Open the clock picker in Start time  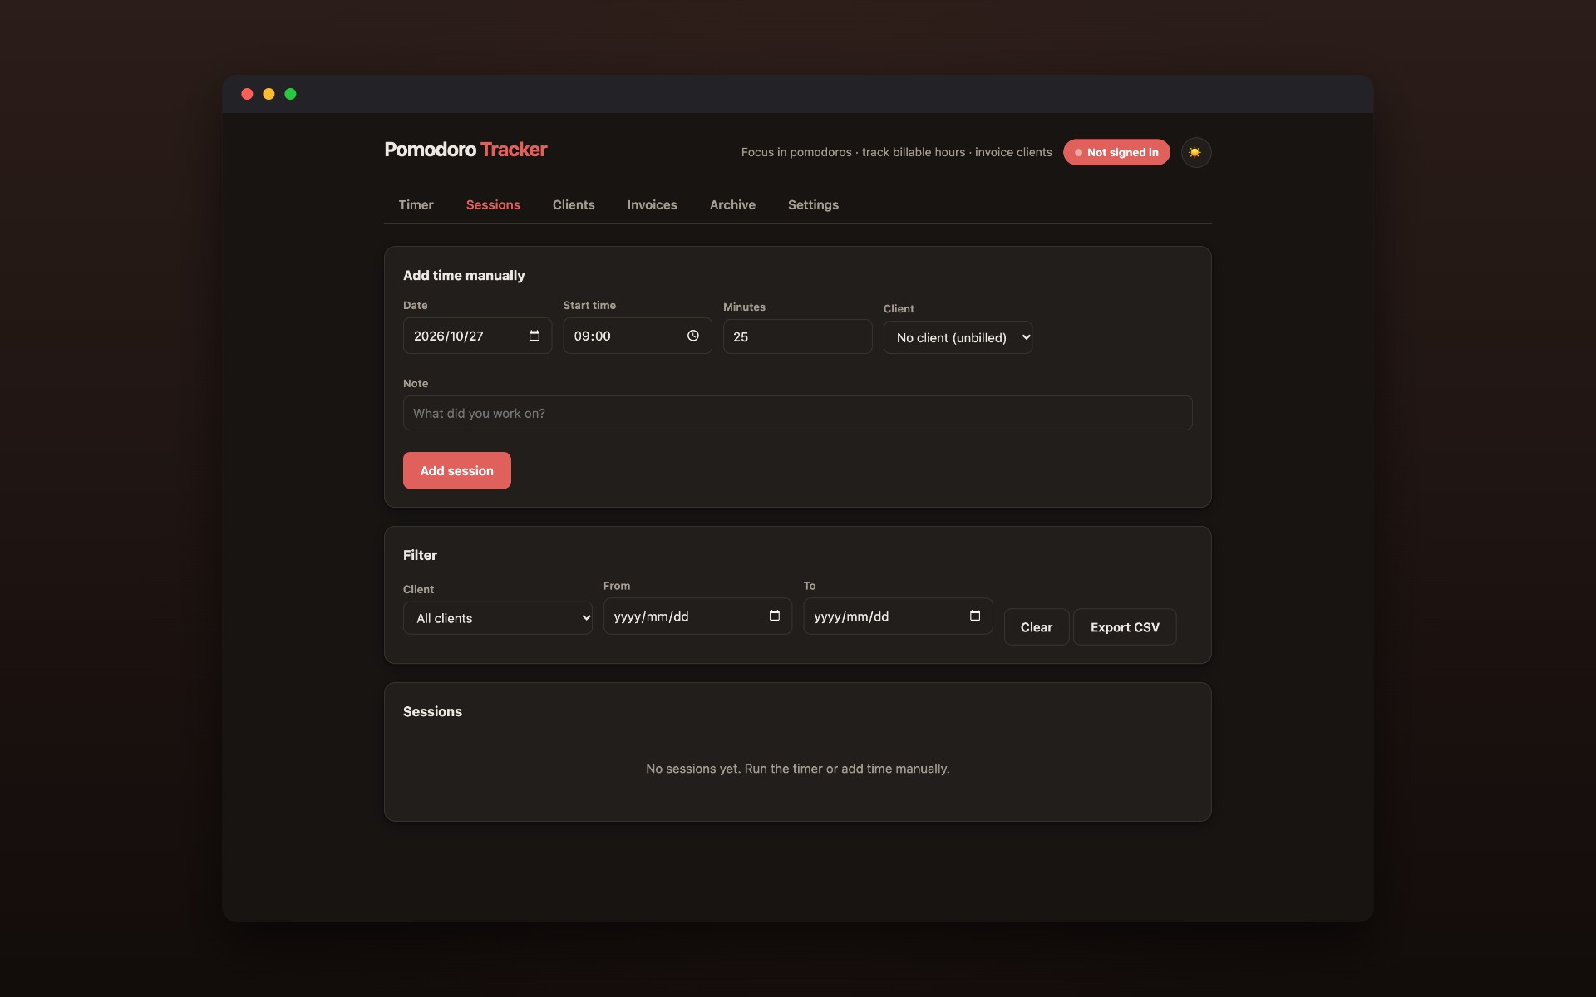693,336
